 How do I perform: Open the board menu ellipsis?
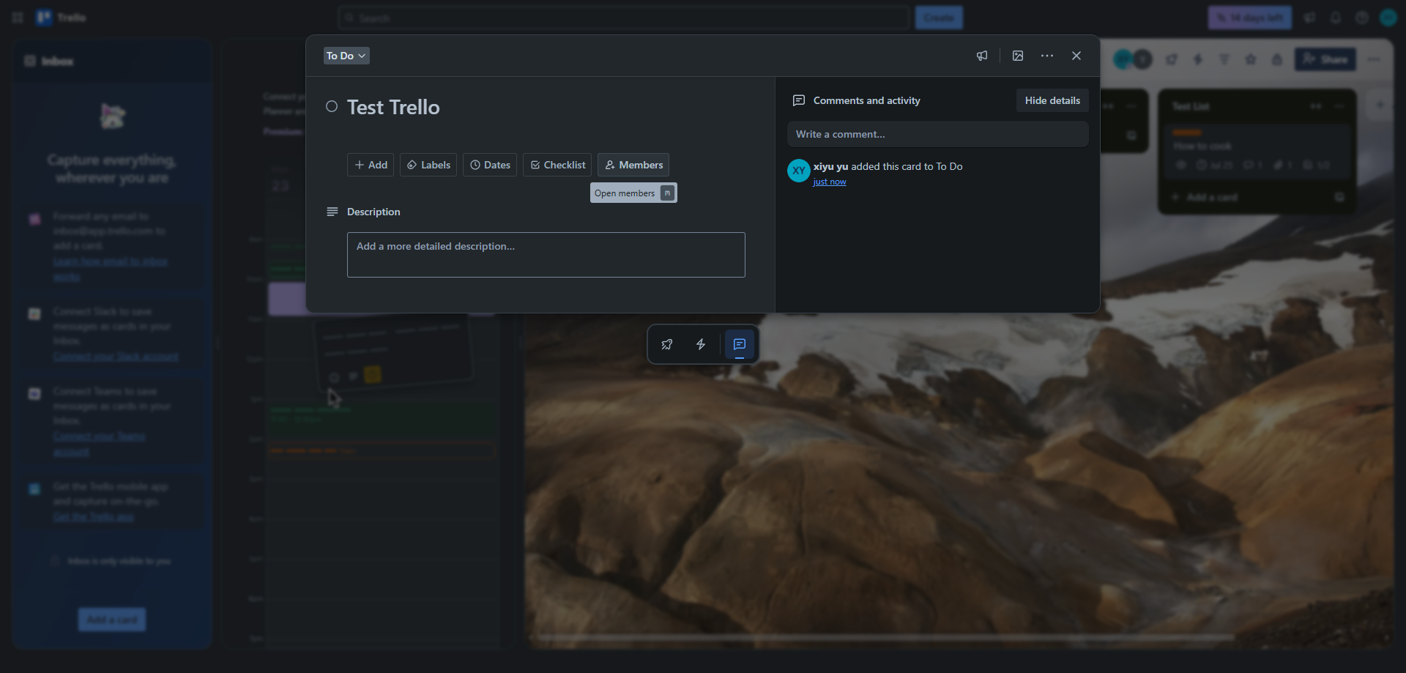pos(1375,59)
